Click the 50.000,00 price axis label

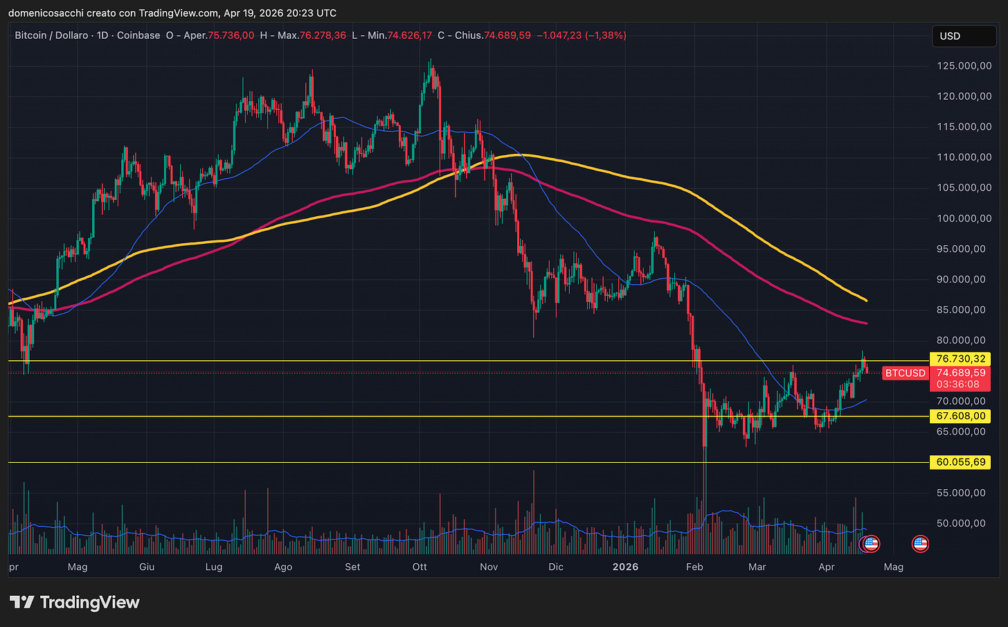click(x=962, y=523)
